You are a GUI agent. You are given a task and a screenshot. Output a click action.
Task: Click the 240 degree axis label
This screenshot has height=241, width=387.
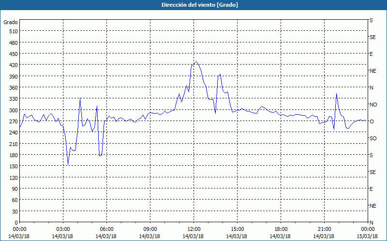pos(14,133)
